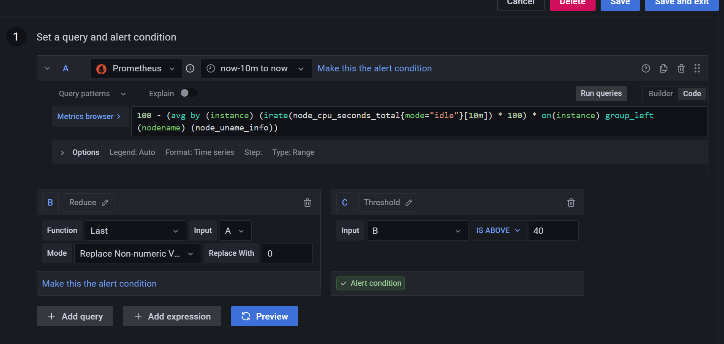Open query A help icon
This screenshot has width=724, height=344.
(645, 68)
